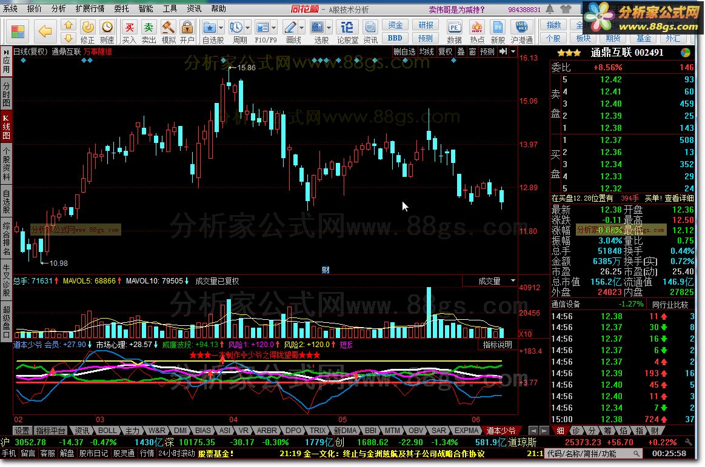Click the BBD toolbar button
This screenshot has width=705, height=467.
395,38
